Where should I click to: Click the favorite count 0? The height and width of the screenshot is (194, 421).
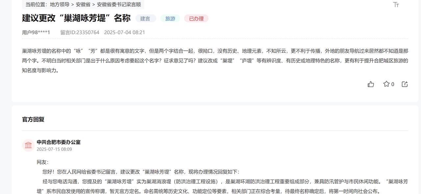(393, 84)
